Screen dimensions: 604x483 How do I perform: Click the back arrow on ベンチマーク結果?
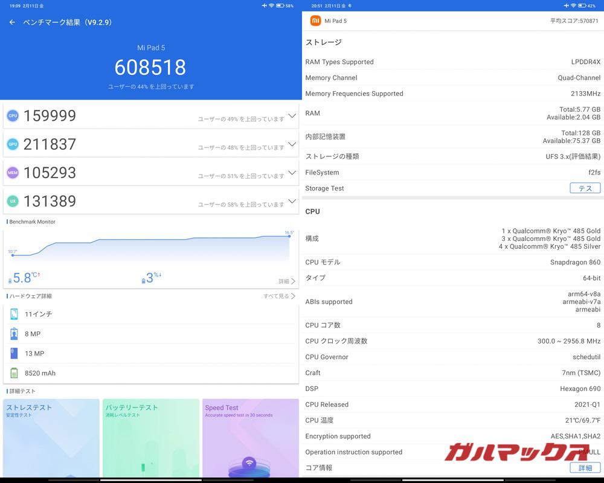click(x=12, y=22)
